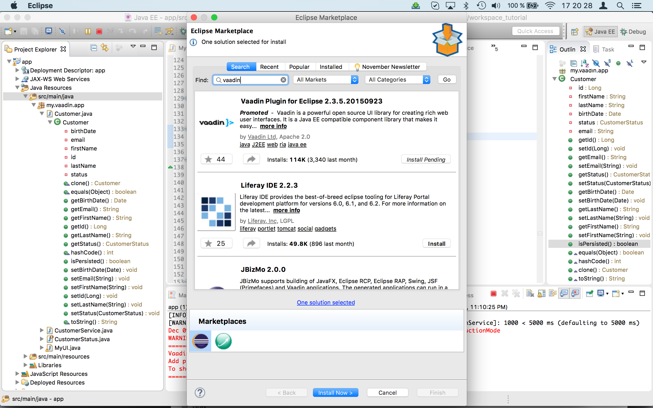Click the Help question mark icon
The height and width of the screenshot is (408, 653).
[200, 393]
